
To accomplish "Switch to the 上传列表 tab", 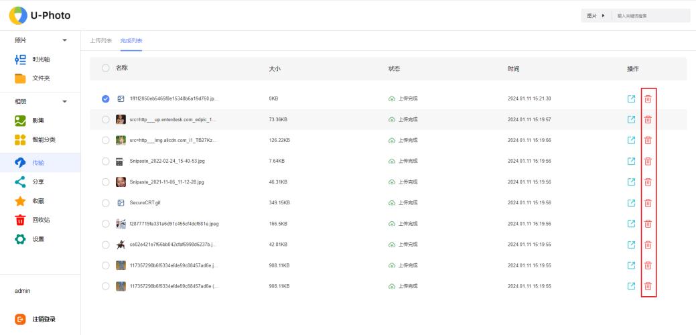I will [x=100, y=41].
